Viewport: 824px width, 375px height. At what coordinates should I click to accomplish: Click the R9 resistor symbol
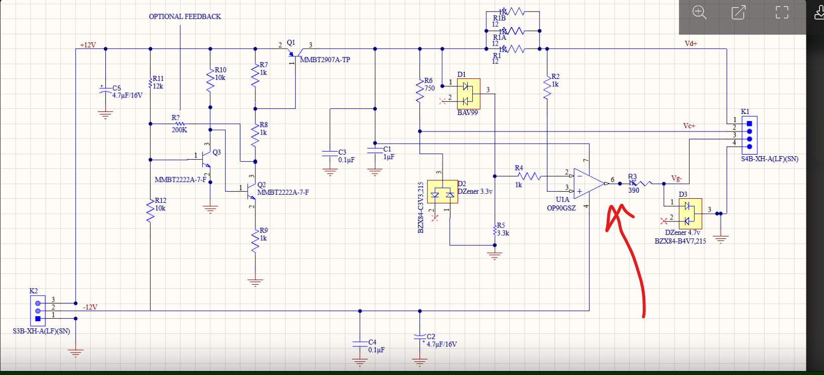255,240
